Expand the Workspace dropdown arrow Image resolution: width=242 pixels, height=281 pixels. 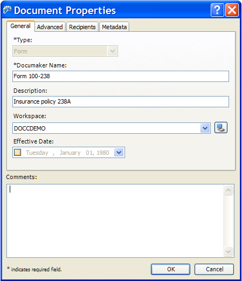click(x=205, y=128)
